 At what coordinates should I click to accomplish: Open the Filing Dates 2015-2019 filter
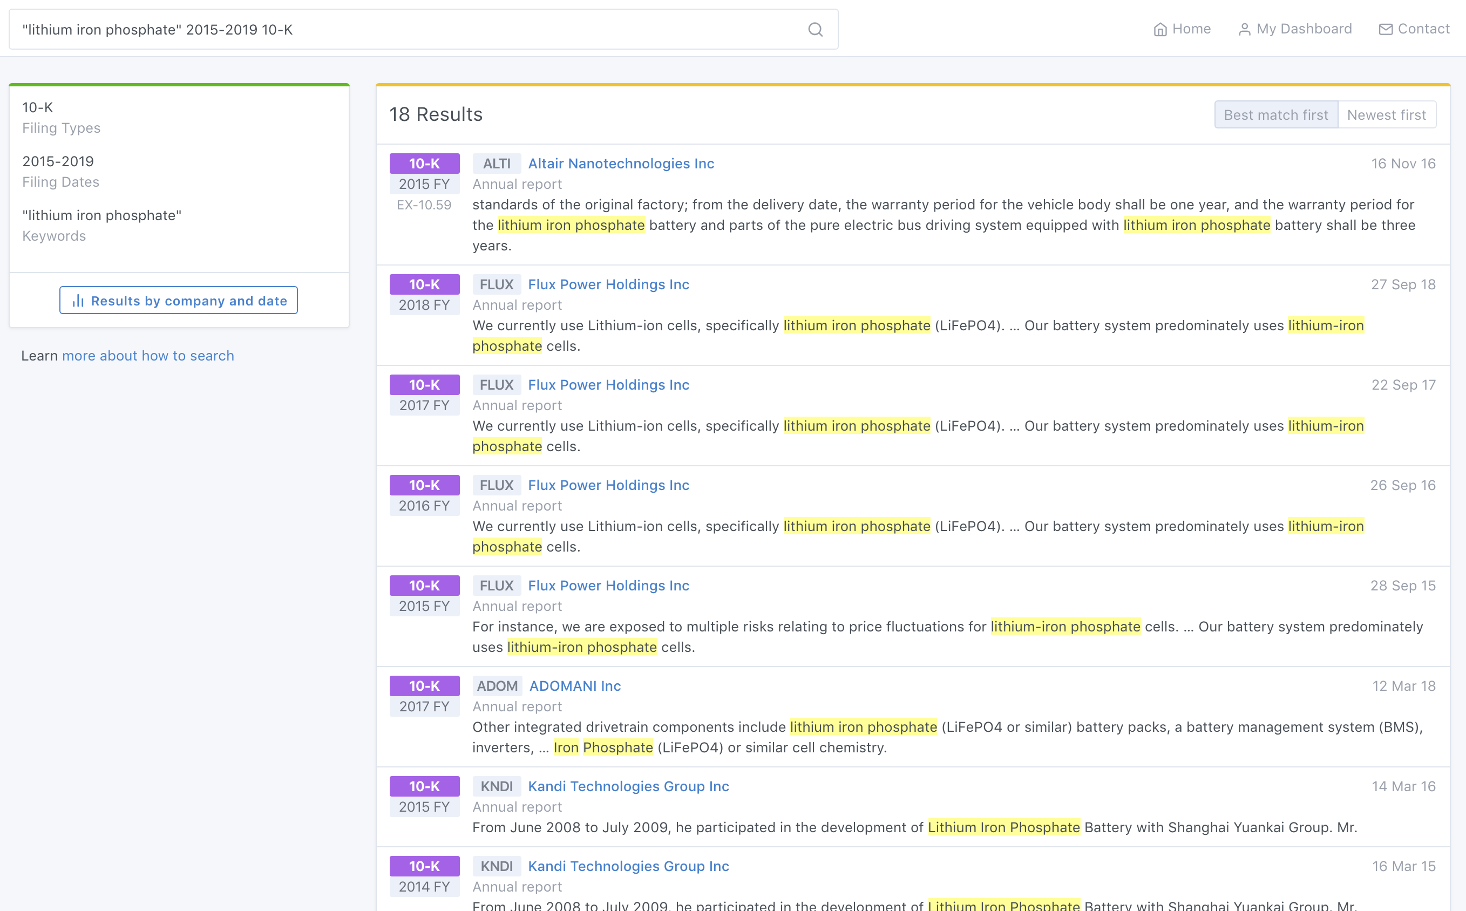point(58,161)
